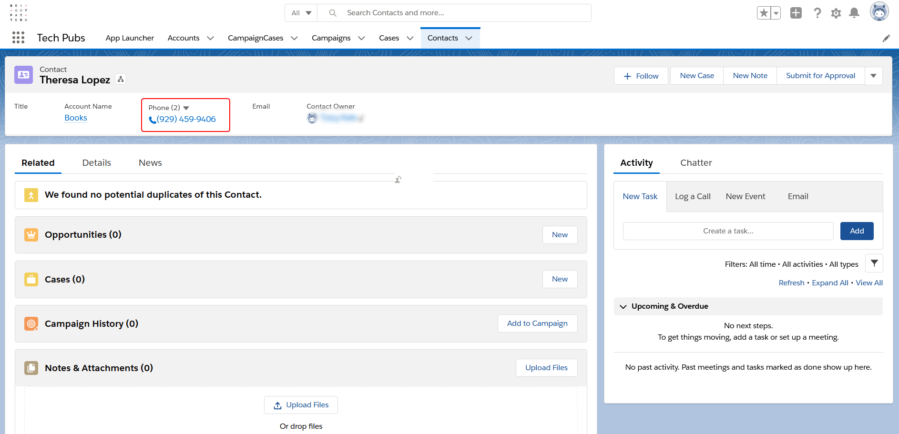Click the Bright Pattern logo
Image resolution: width=899 pixels, height=434 pixels.
[19, 13]
